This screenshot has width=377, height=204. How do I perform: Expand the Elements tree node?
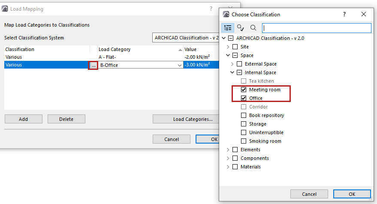pyautogui.click(x=228, y=150)
